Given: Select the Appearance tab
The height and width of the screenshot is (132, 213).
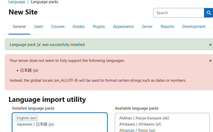Looking at the screenshot, I should [x=123, y=27].
